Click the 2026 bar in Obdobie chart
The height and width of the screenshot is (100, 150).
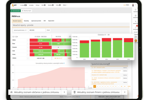(129, 48)
